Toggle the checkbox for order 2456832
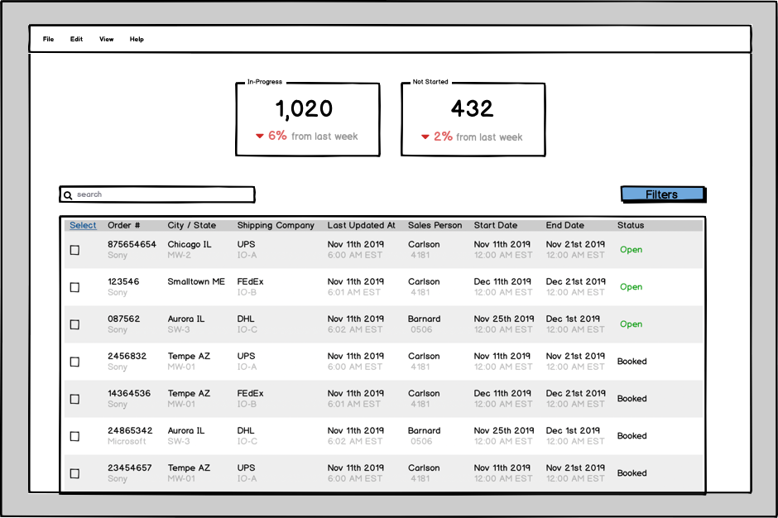 pyautogui.click(x=74, y=362)
